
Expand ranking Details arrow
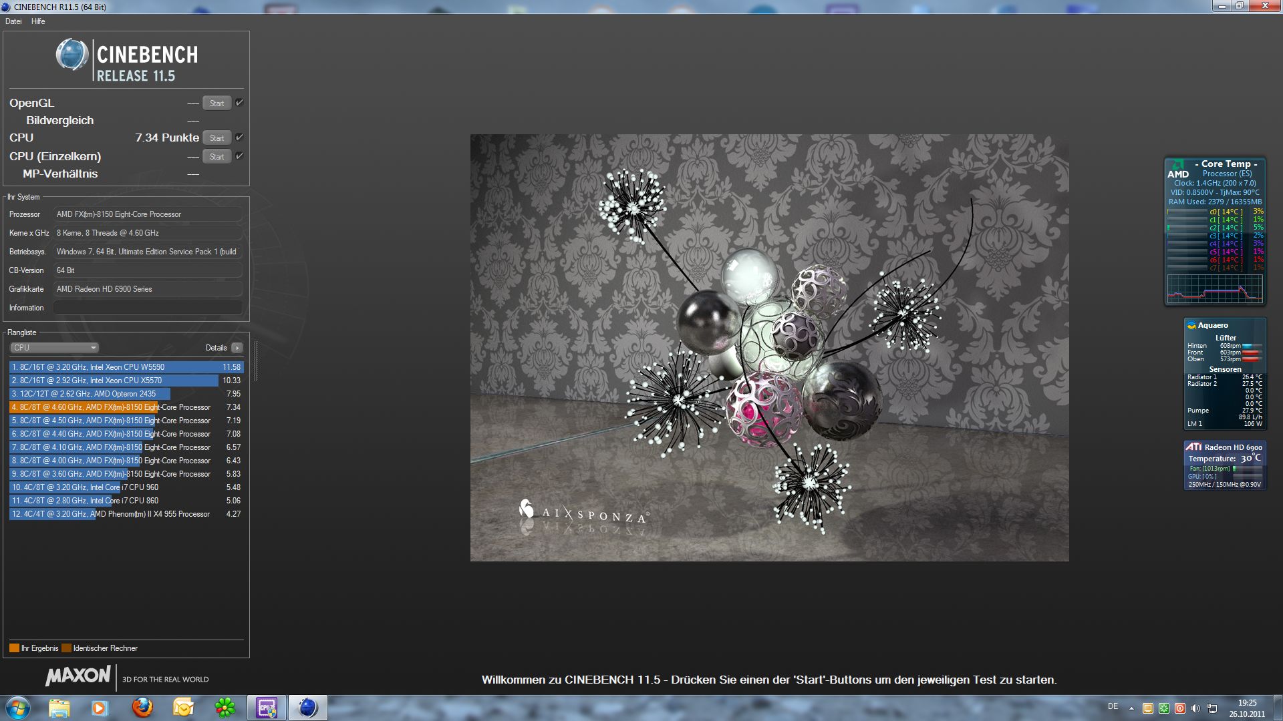coord(237,348)
